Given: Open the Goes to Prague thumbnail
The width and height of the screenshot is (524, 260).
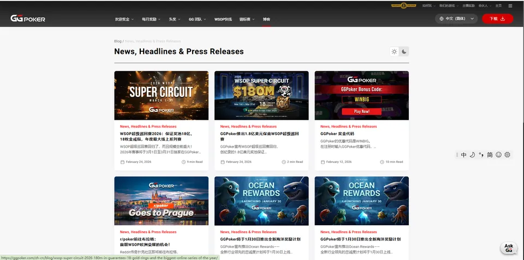Looking at the screenshot, I should [162, 201].
